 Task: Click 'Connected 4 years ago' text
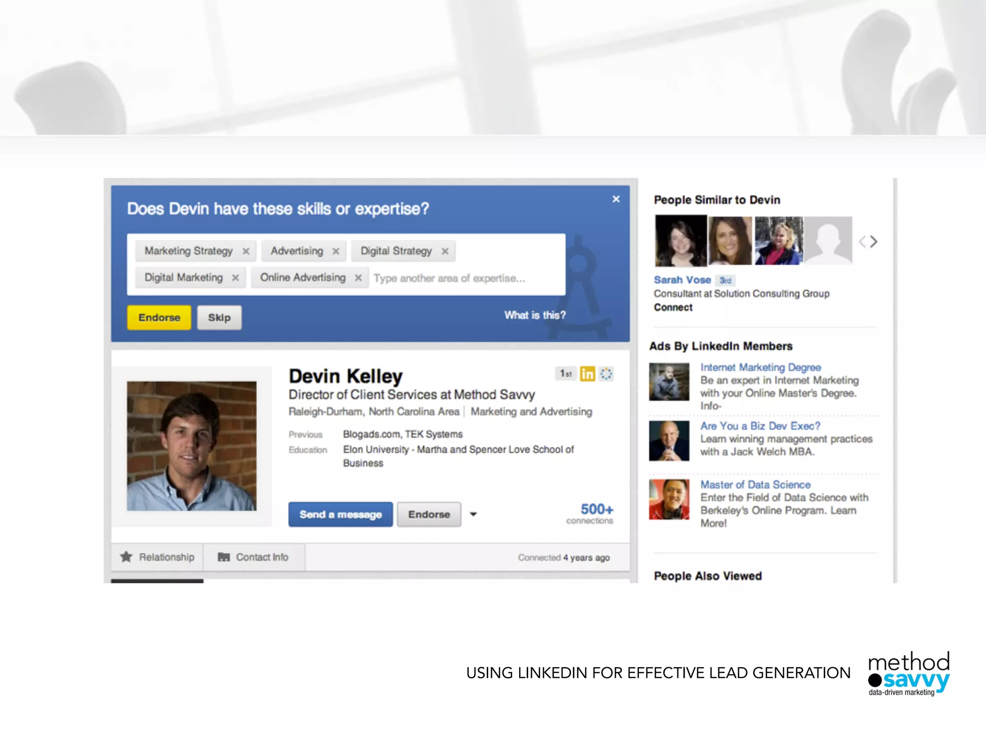click(x=564, y=557)
